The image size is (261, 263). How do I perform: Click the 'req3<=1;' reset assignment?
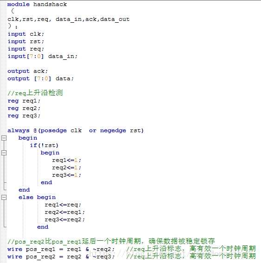point(67,175)
